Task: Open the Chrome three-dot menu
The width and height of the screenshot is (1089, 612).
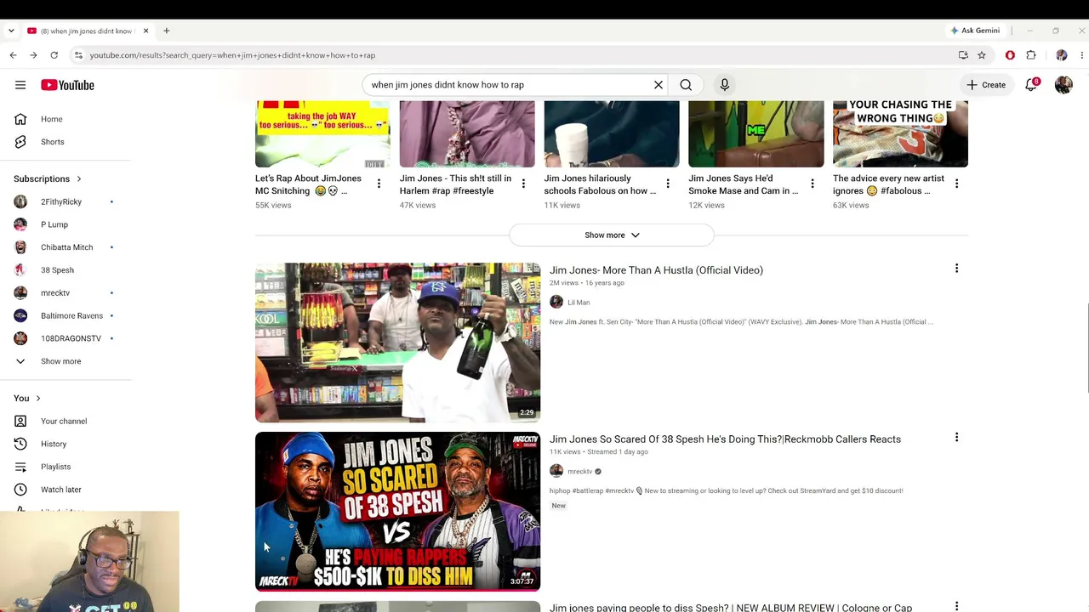Action: pyautogui.click(x=1081, y=55)
